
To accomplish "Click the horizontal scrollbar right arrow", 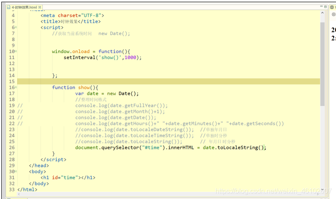I will (318, 194).
